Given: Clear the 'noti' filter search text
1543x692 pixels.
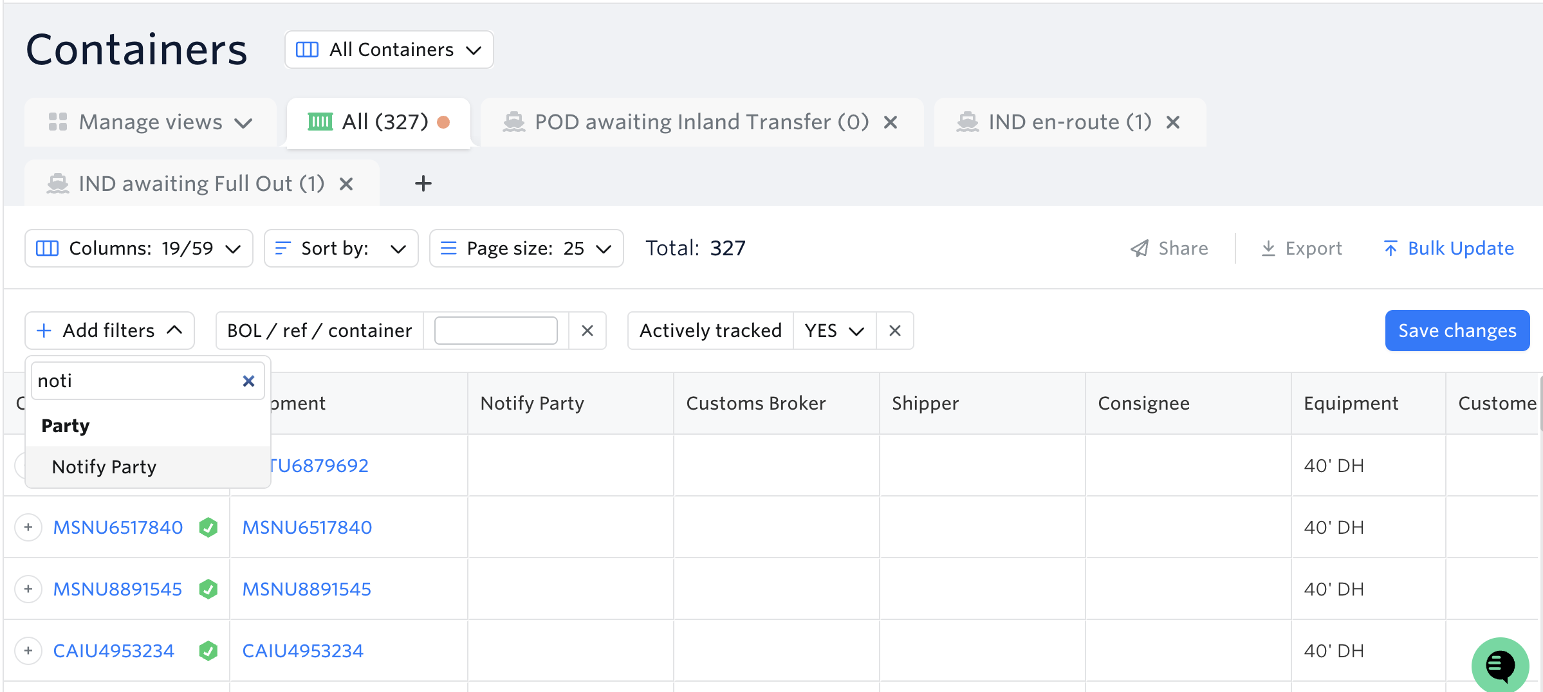Looking at the screenshot, I should click(248, 381).
